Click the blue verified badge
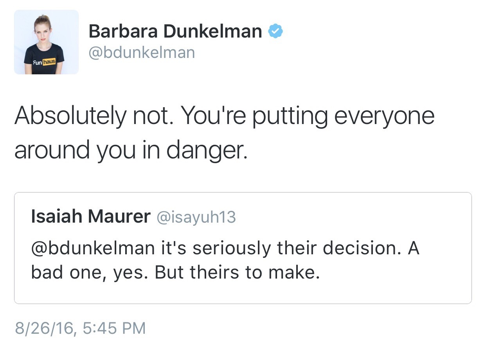 pyautogui.click(x=275, y=31)
